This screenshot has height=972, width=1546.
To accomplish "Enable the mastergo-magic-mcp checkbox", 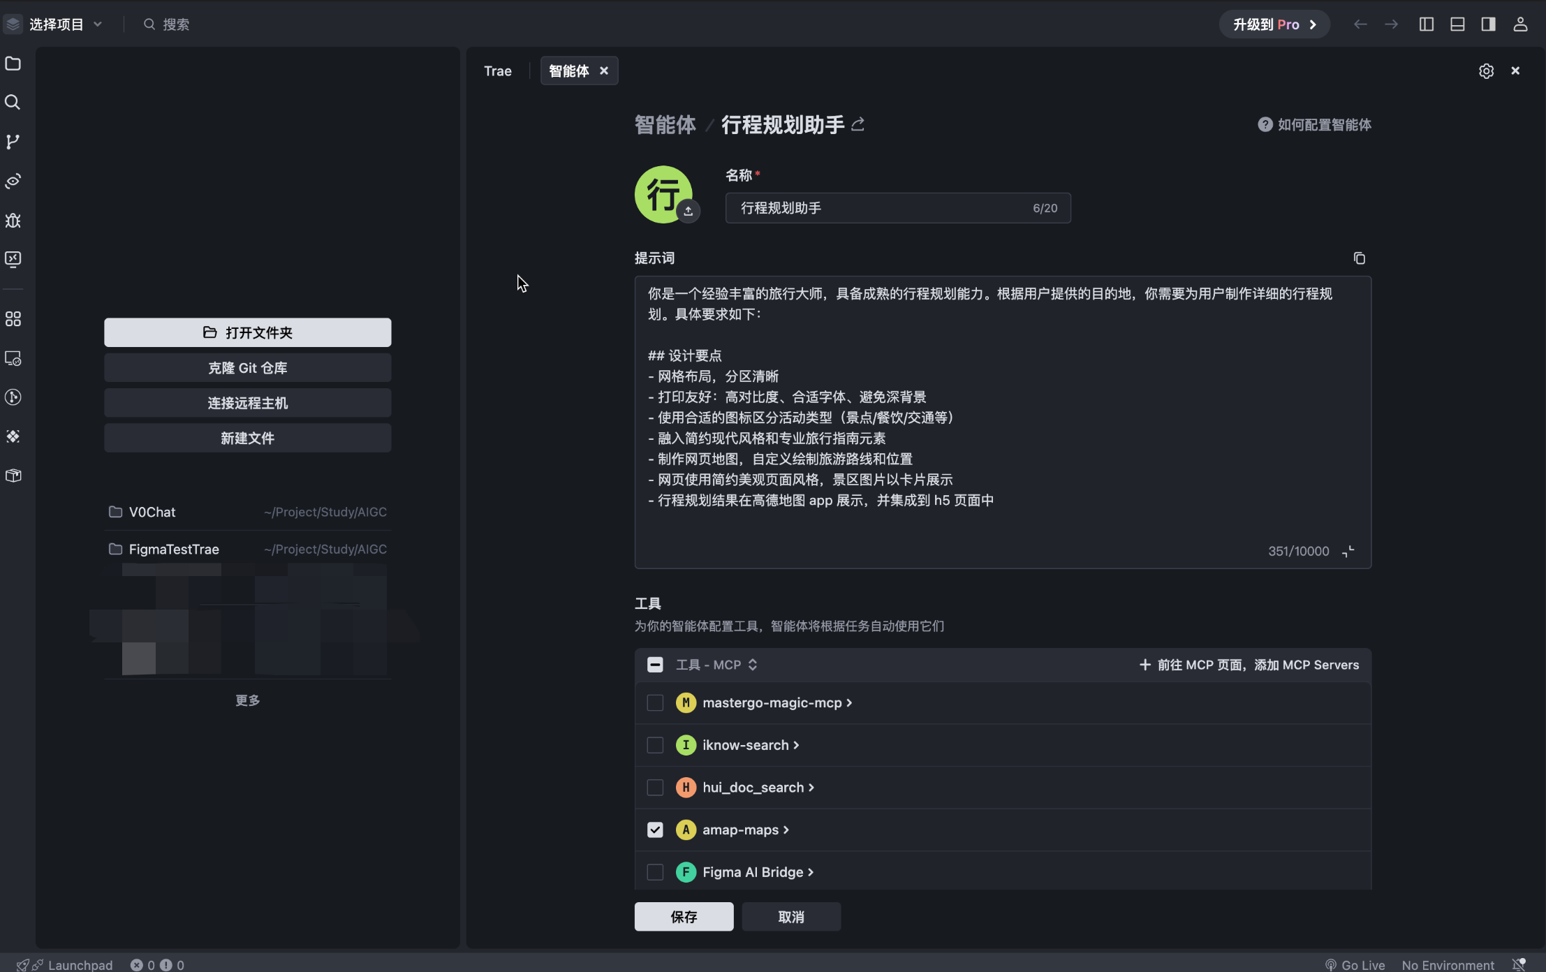I will [x=655, y=702].
